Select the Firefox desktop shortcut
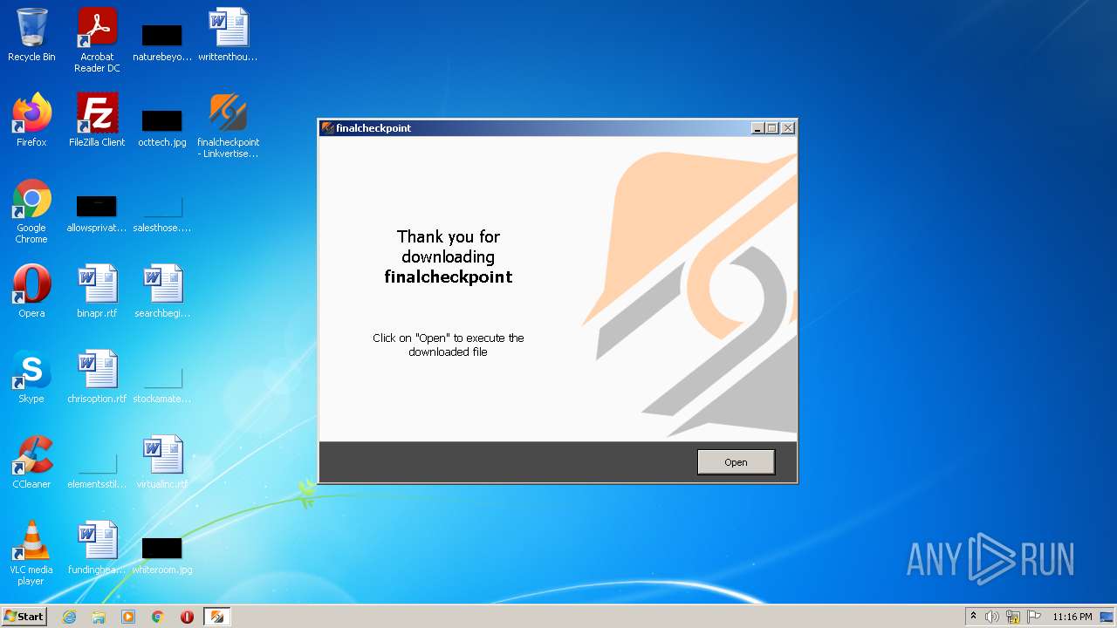The image size is (1117, 628). (31, 120)
